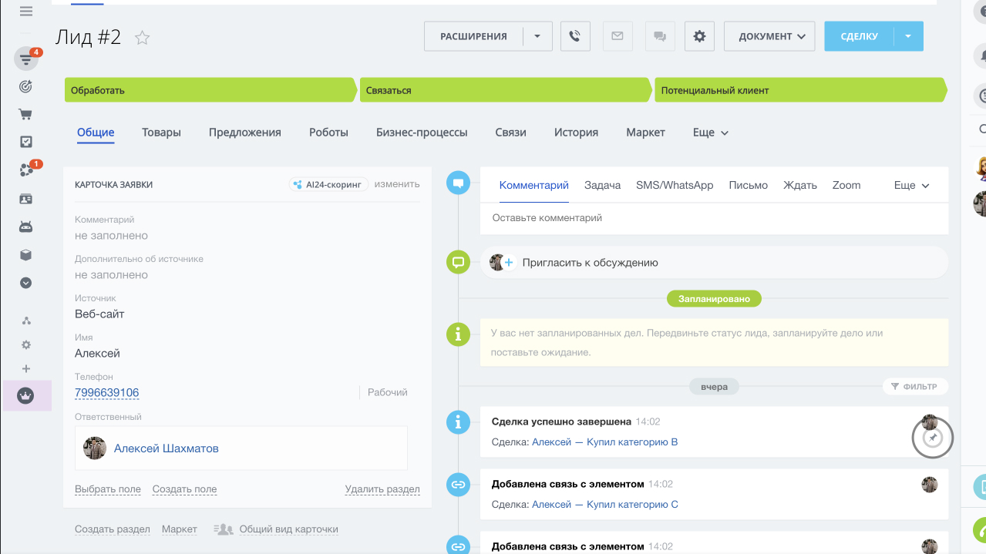The image size is (986, 554).
Task: Click the crown icon in left sidebar
Action: (x=26, y=395)
